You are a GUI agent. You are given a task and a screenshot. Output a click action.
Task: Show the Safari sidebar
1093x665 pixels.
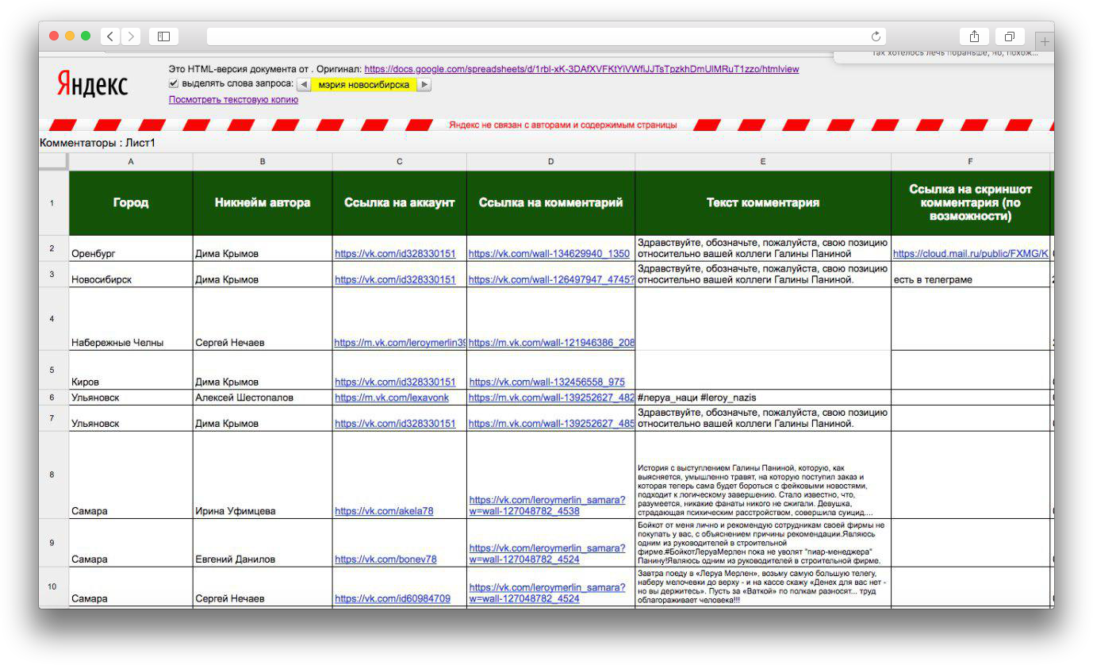163,37
